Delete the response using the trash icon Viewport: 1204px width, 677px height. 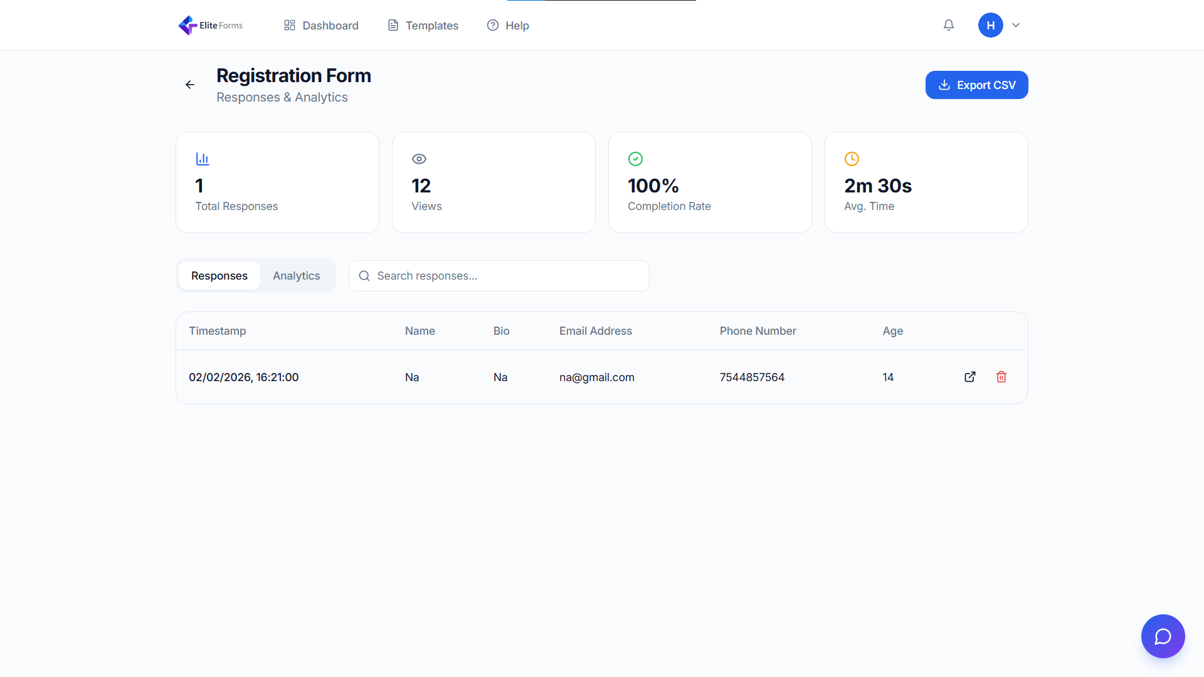coord(1001,377)
